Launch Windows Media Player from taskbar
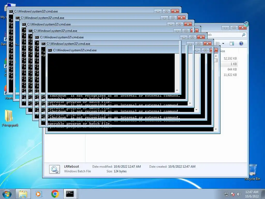 tap(38, 194)
